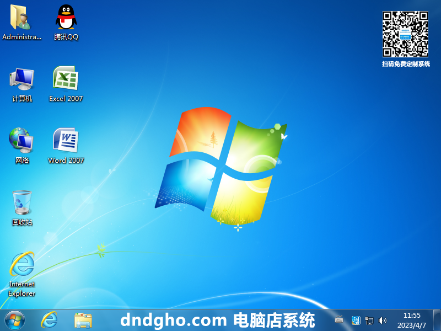Click the Show desktop button at taskbar end
Screen dimensions: 441x331
coord(437,321)
